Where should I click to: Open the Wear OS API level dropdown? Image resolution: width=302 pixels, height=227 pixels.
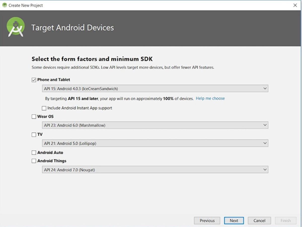pyautogui.click(x=265, y=125)
